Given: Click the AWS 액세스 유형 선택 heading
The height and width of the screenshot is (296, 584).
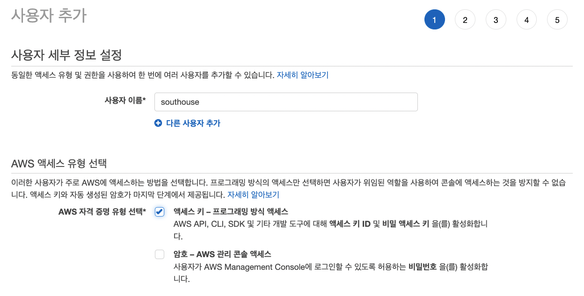Looking at the screenshot, I should [59, 164].
